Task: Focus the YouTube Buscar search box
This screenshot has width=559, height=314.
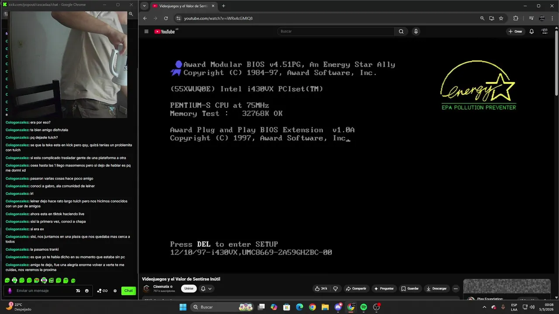Action: (335, 31)
